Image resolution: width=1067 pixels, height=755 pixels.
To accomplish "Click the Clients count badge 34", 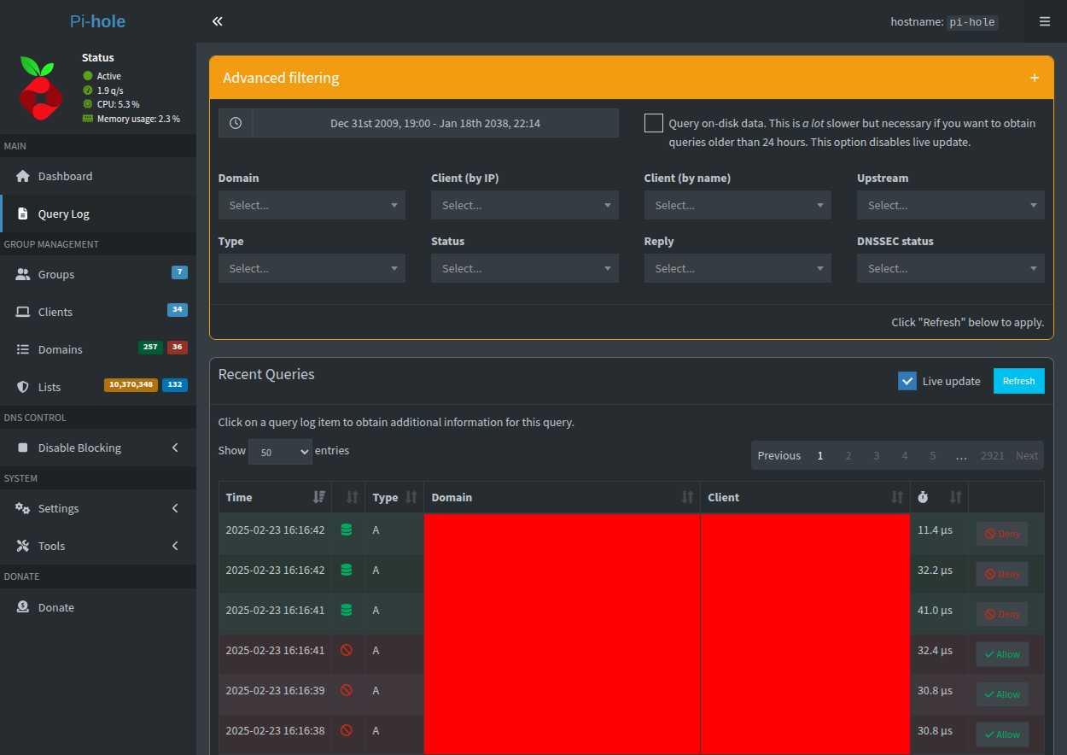I will (178, 310).
